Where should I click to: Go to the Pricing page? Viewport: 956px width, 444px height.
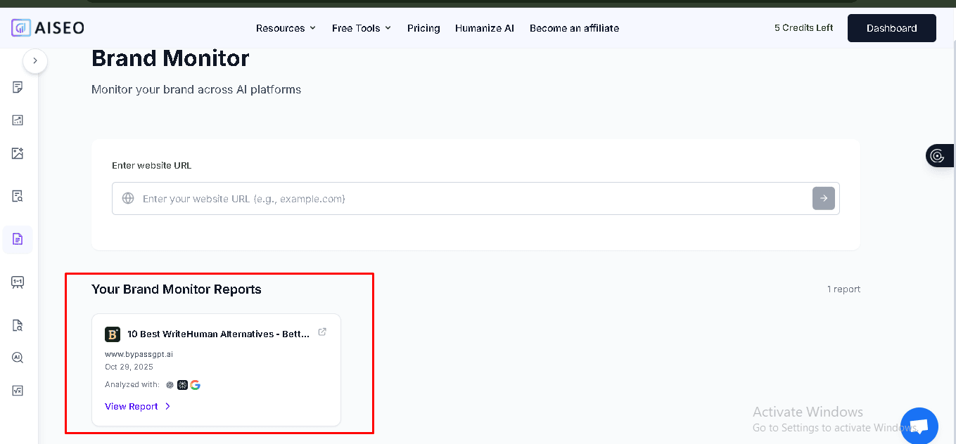click(x=423, y=28)
